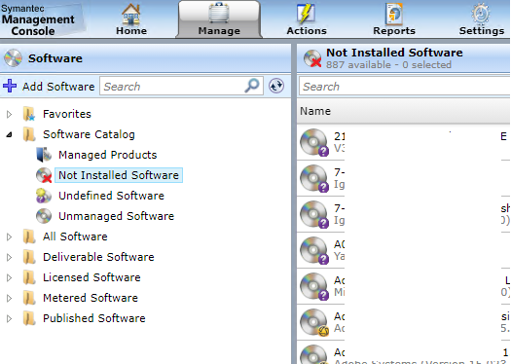Screen dimensions: 511x364
Task: Click the Unmanaged Software disc icon
Action: coord(44,216)
